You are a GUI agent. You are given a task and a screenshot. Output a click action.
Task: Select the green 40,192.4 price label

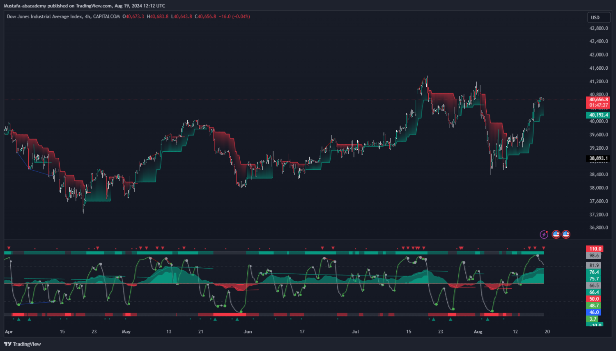tap(598, 115)
